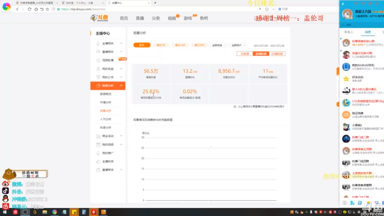Open the 全部用户 dropdown
This screenshot has height=216, width=384.
tap(238, 45)
